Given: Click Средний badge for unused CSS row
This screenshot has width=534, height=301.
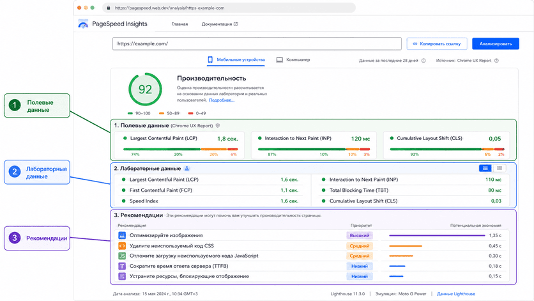Looking at the screenshot, I should tap(359, 246).
